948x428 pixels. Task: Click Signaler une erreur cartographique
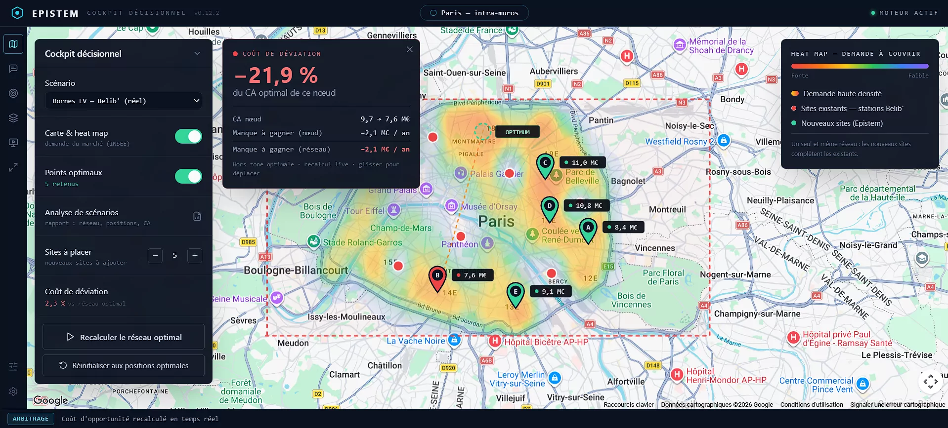(x=898, y=405)
